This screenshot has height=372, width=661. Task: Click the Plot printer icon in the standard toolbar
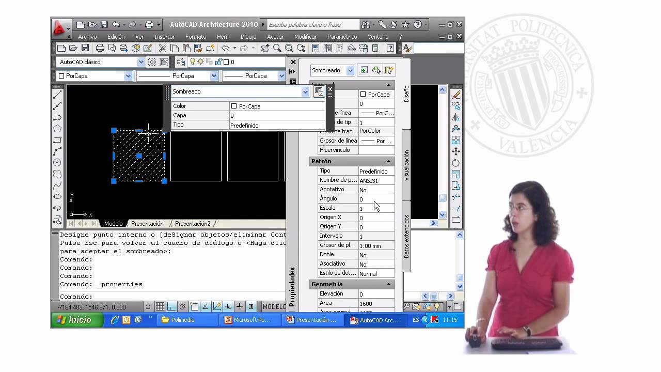(100, 48)
